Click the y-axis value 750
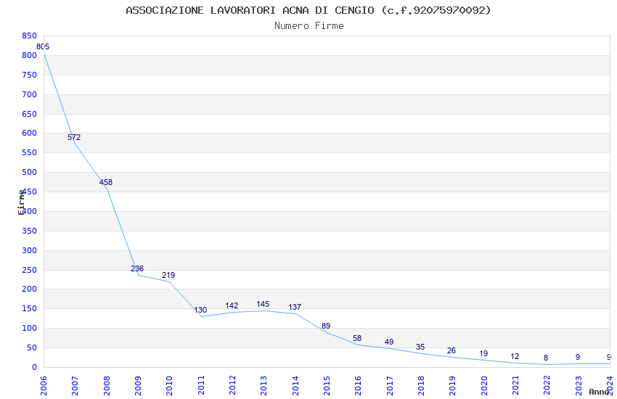Screen dimensions: 617x399 pyautogui.click(x=30, y=75)
